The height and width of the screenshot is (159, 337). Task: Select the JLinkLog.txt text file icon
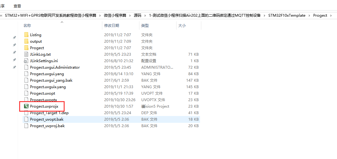click(x=26, y=54)
